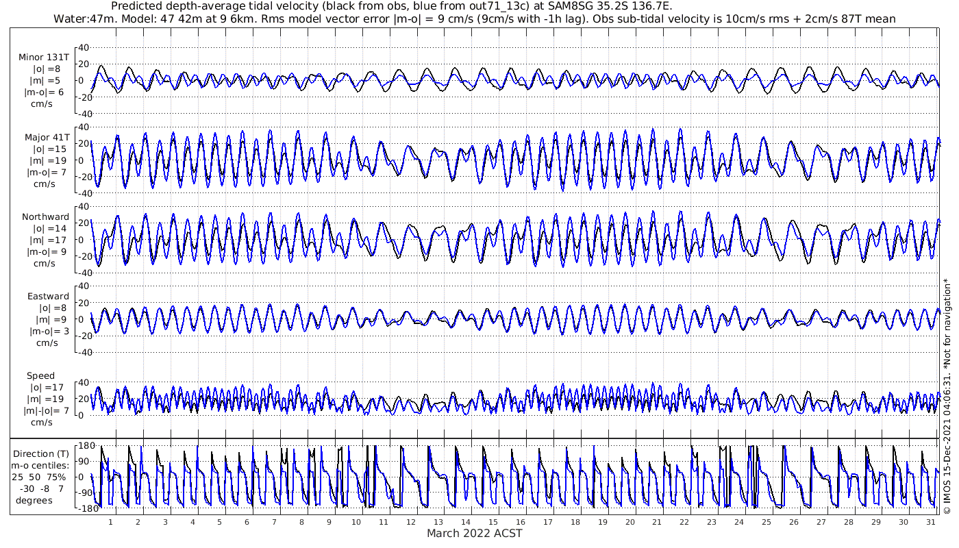The height and width of the screenshot is (548, 959).
Task: Click the 'March 2022 ACST' axis title
Action: pos(474,533)
